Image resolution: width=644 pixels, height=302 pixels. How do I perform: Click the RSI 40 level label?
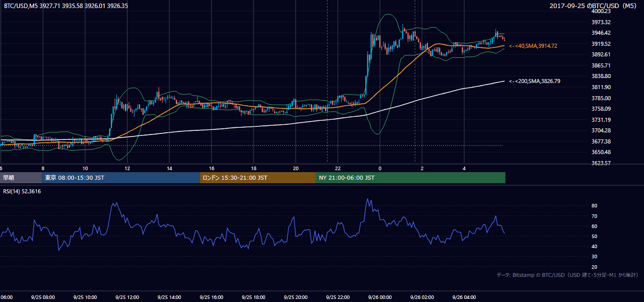point(594,246)
